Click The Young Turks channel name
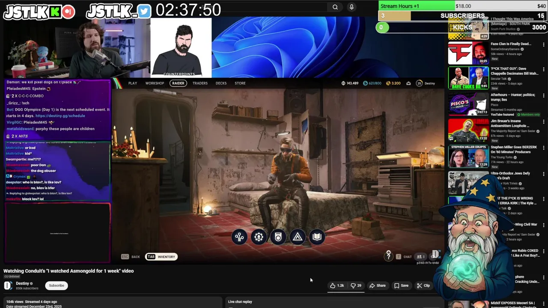 click(x=502, y=157)
